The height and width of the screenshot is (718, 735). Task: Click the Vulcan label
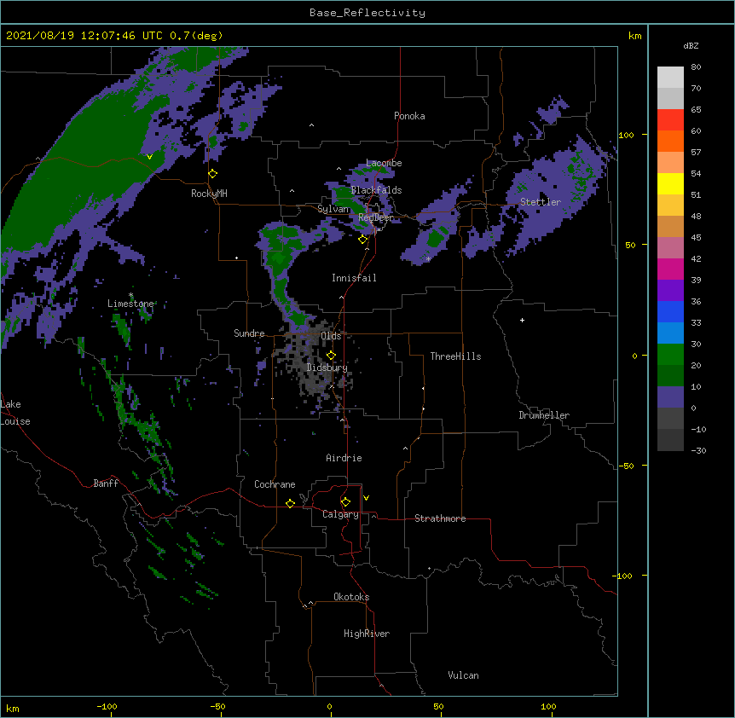pyautogui.click(x=463, y=675)
